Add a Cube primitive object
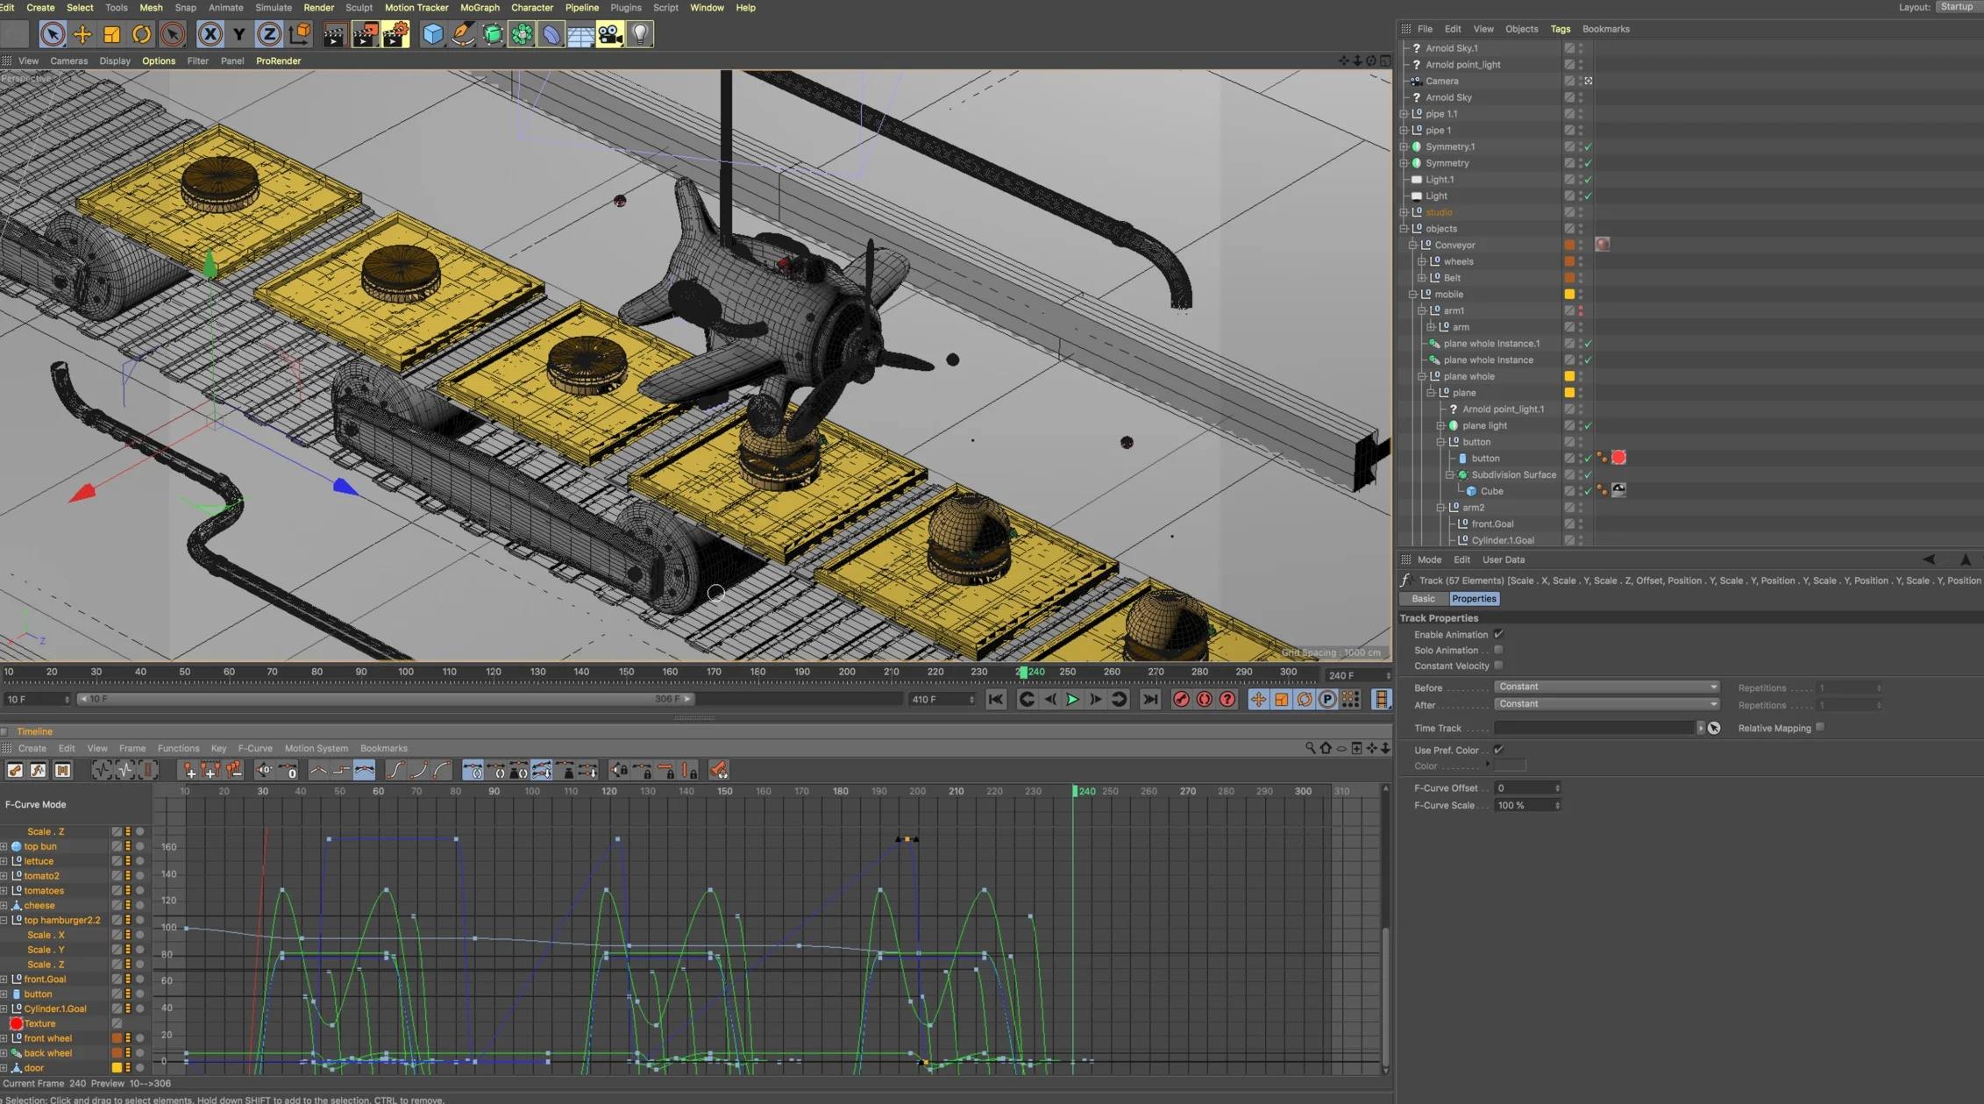The height and width of the screenshot is (1104, 1984). [433, 34]
